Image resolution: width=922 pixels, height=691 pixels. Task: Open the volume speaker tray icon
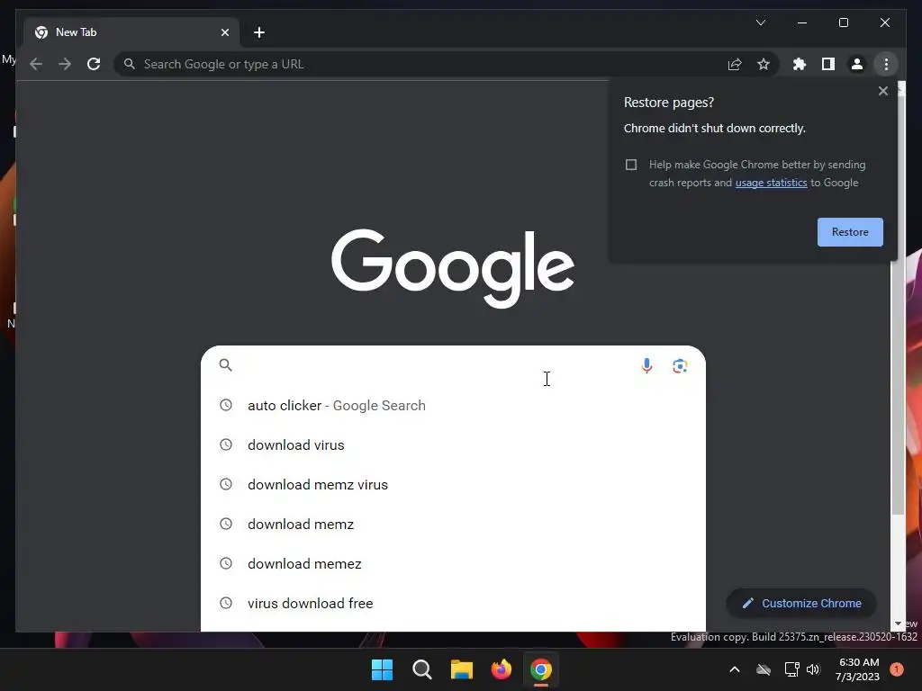(813, 669)
